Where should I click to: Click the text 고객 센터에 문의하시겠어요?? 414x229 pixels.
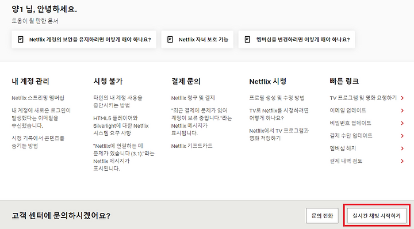coord(61,216)
